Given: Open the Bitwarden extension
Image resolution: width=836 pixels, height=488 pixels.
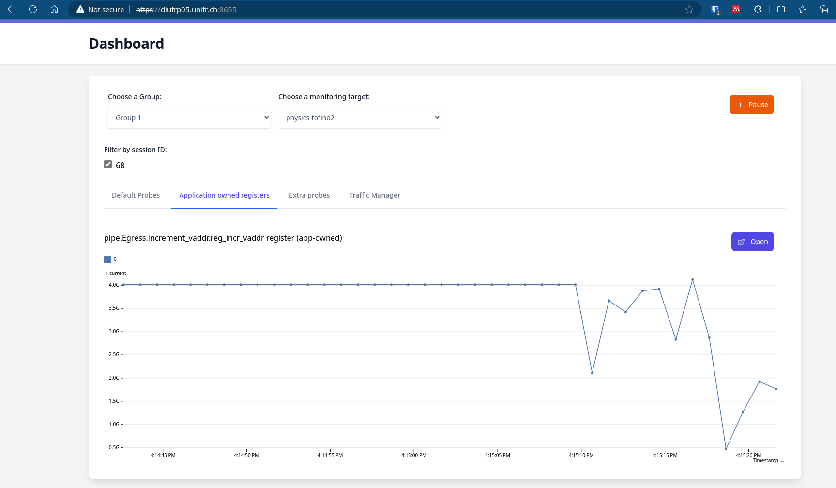Looking at the screenshot, I should point(715,9).
